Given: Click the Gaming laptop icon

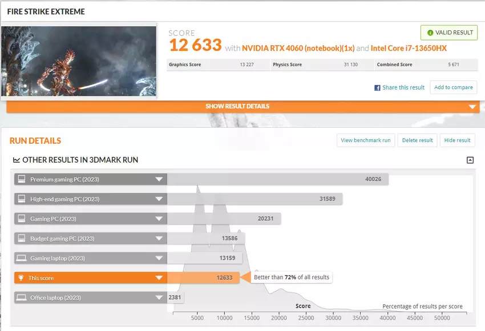Looking at the screenshot, I should [22, 259].
